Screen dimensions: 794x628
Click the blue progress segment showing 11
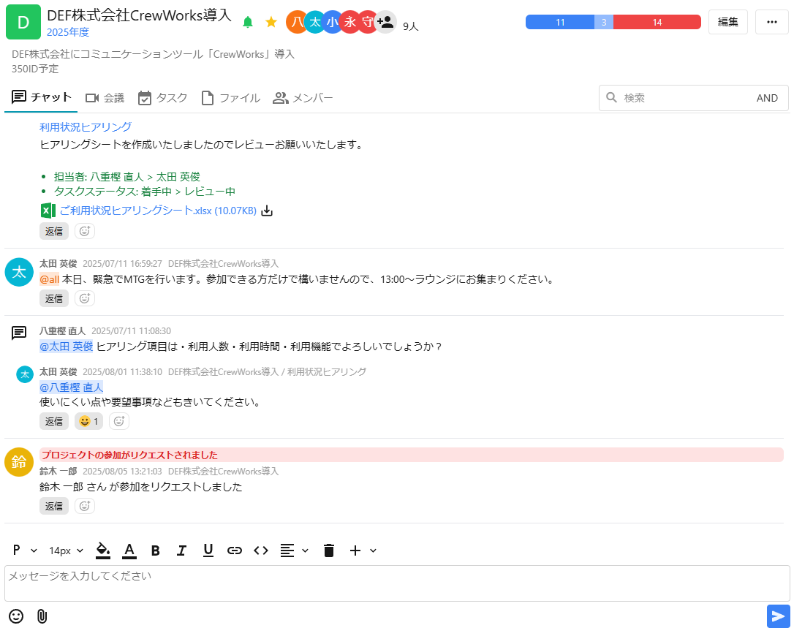560,22
